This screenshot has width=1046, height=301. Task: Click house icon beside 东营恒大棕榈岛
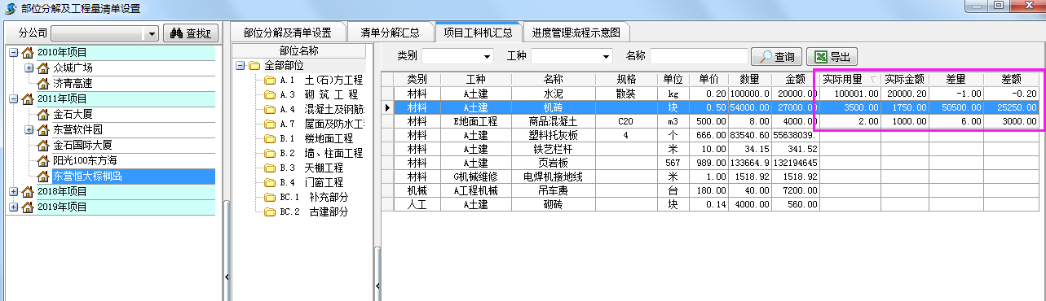click(44, 176)
